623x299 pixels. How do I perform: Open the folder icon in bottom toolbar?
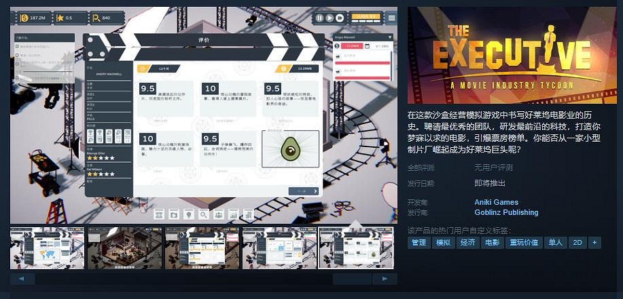[174, 214]
